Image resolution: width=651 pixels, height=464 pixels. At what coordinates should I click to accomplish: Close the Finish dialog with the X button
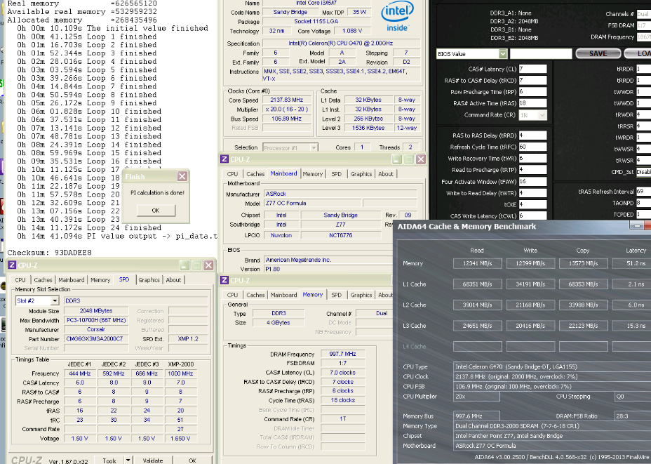click(182, 176)
